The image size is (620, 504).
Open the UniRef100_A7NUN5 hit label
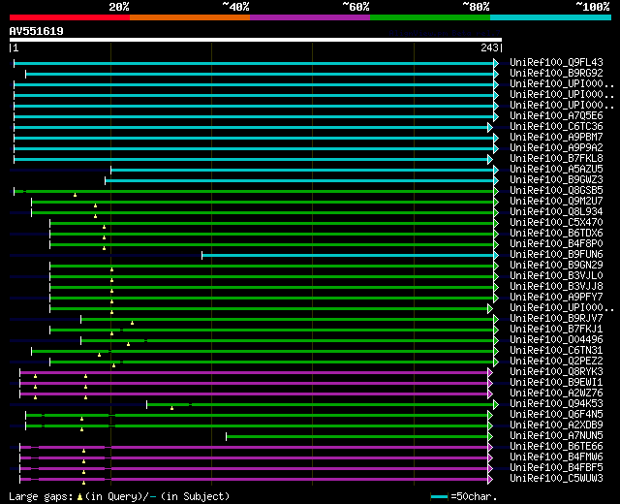tap(557, 436)
